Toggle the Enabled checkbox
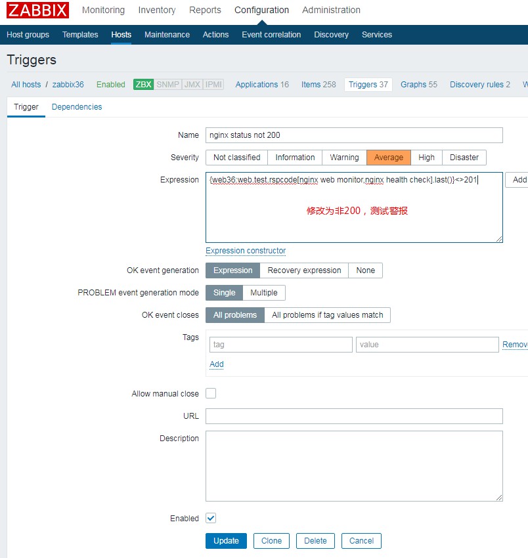This screenshot has width=528, height=558. click(x=211, y=518)
